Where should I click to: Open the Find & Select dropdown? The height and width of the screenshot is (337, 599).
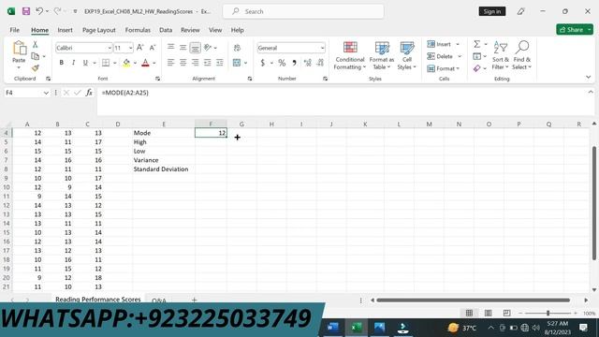pos(522,56)
